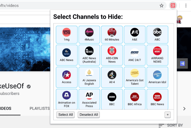Click the Deselect All button
The image size is (191, 128).
pos(89,115)
